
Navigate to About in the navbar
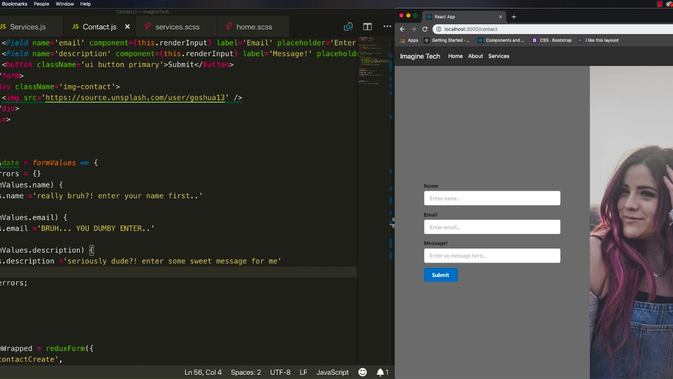pos(475,56)
